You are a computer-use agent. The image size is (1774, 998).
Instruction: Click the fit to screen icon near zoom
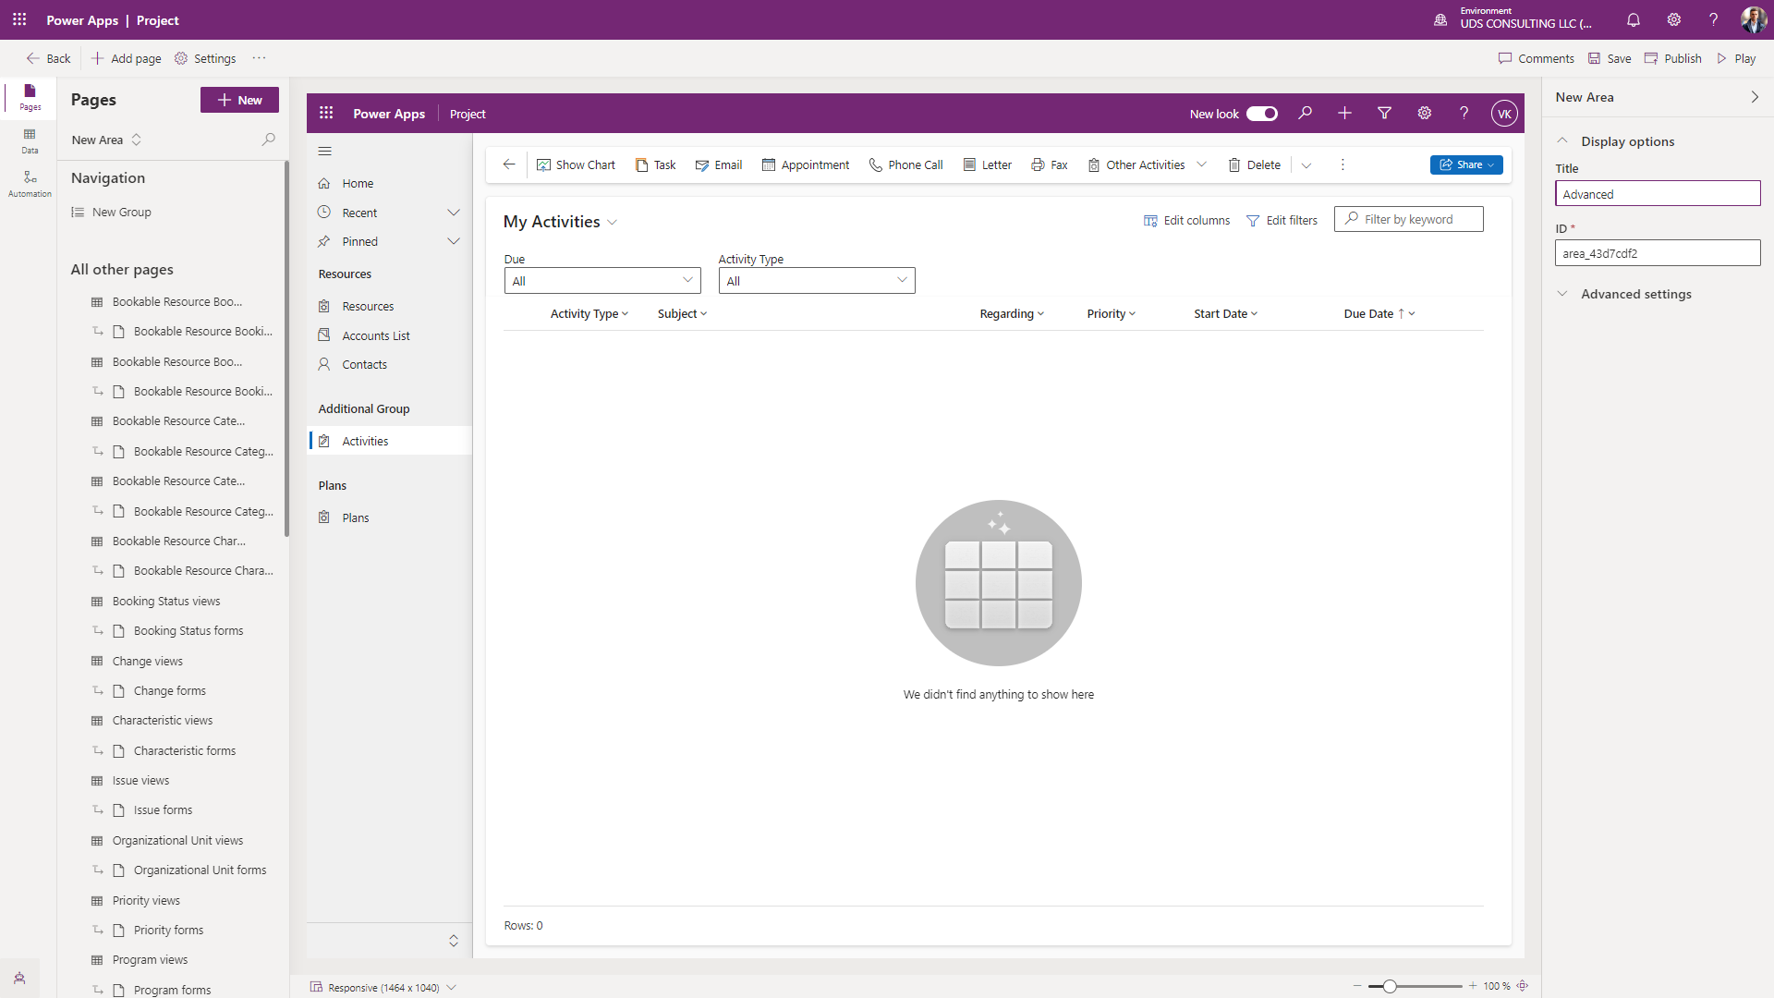(1523, 986)
